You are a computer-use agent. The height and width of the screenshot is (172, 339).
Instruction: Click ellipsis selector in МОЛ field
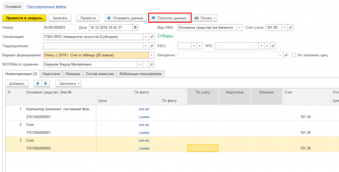coord(146,64)
